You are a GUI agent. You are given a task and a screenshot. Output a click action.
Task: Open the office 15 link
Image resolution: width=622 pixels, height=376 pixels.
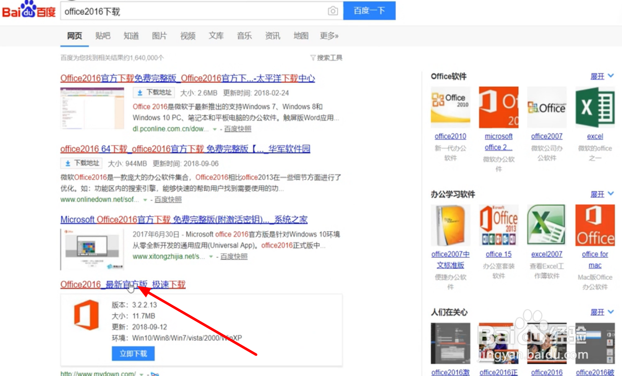pos(499,255)
